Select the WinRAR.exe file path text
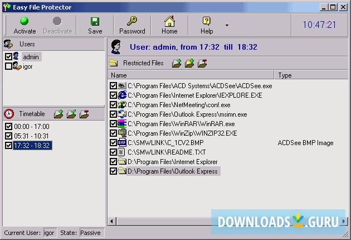Image resolution: width=351 pixels, height=240 pixels. pos(181,124)
